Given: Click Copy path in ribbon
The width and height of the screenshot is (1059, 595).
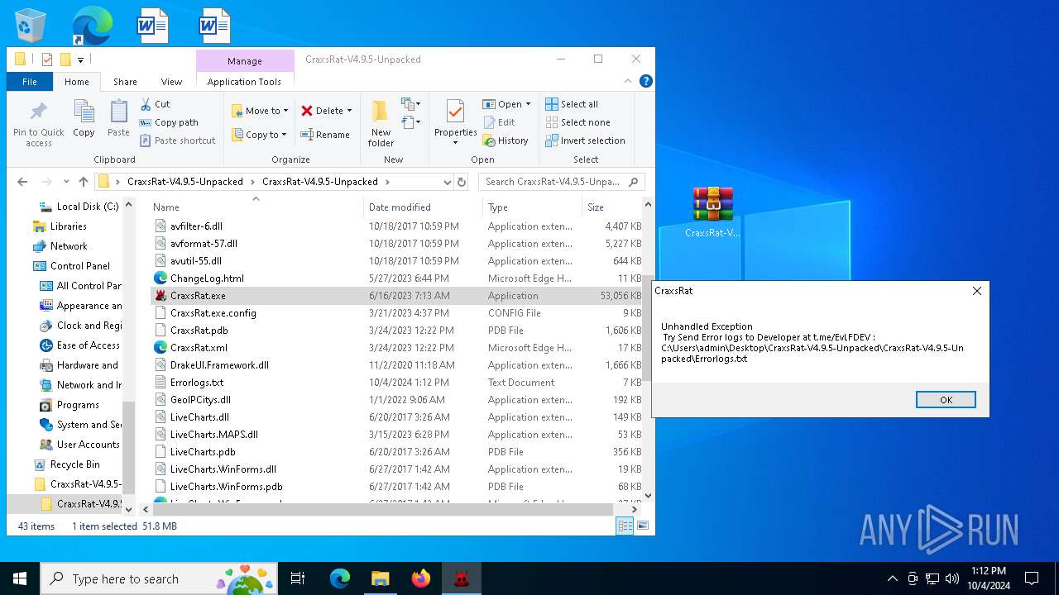Looking at the screenshot, I should point(169,122).
